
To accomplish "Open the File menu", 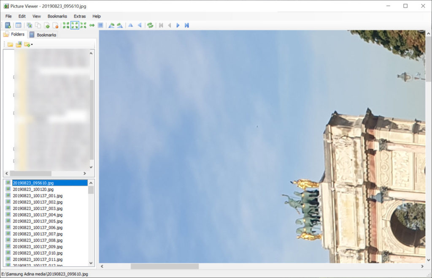I will 8,16.
